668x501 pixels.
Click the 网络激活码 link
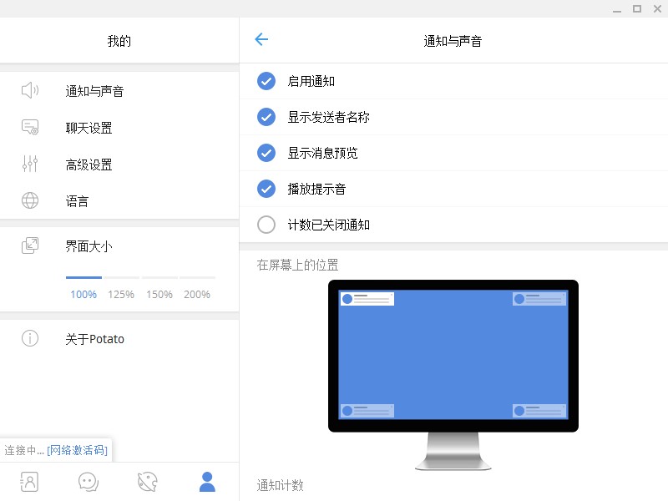click(x=77, y=450)
